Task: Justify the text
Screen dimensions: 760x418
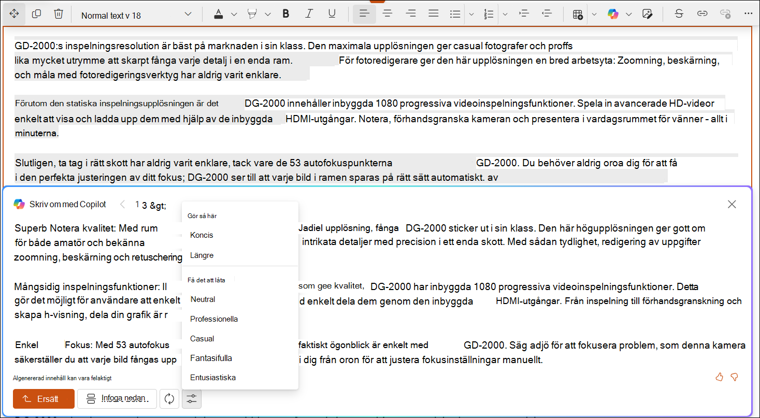Action: point(434,14)
